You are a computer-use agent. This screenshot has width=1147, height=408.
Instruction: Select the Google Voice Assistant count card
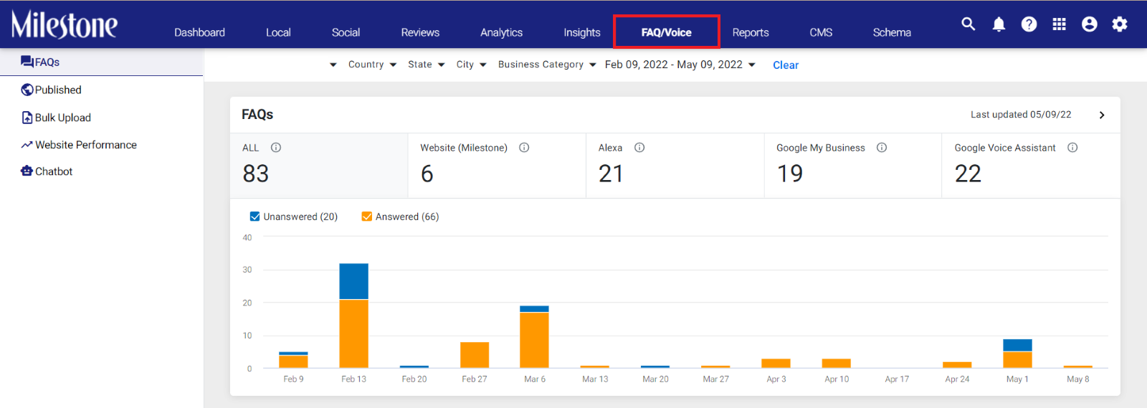1030,166
